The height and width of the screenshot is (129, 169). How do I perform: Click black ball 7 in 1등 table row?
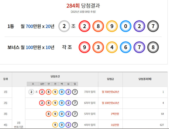point(75,92)
